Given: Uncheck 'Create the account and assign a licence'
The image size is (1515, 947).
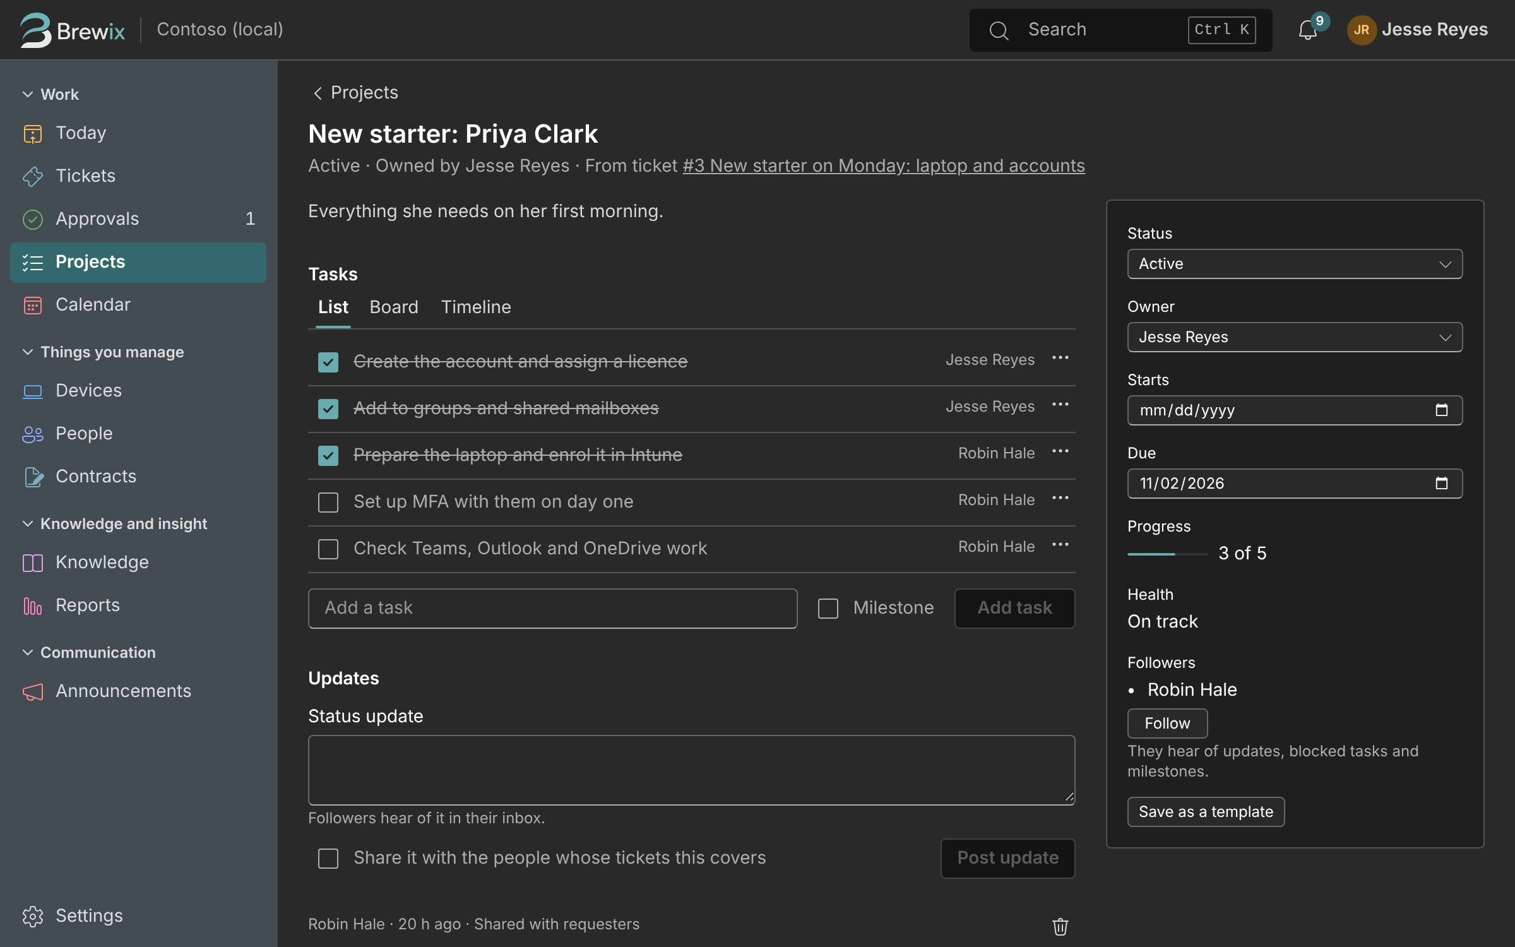Looking at the screenshot, I should (x=328, y=362).
